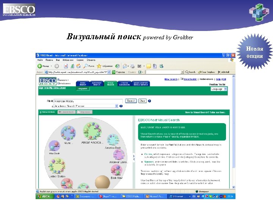The width and height of the screenshot is (273, 204).
Task: Expand the Edit icon dropdown arrow
Action: (144, 66)
